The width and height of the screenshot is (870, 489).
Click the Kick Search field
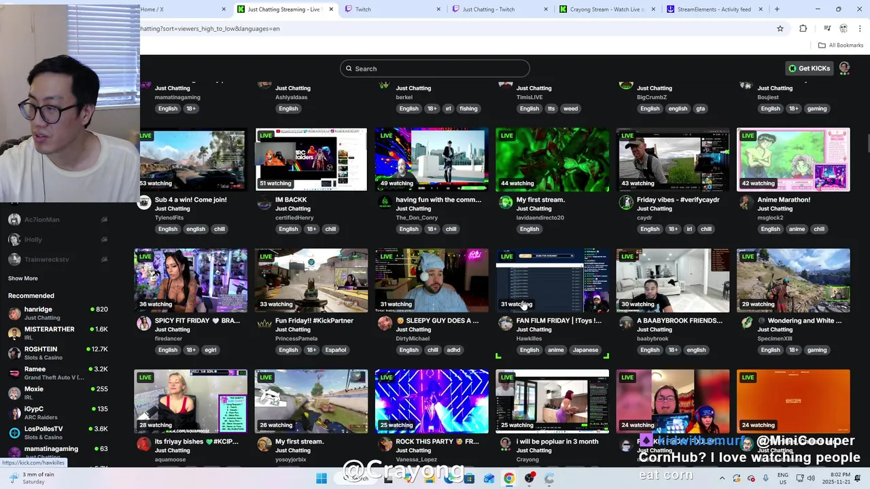coord(435,69)
